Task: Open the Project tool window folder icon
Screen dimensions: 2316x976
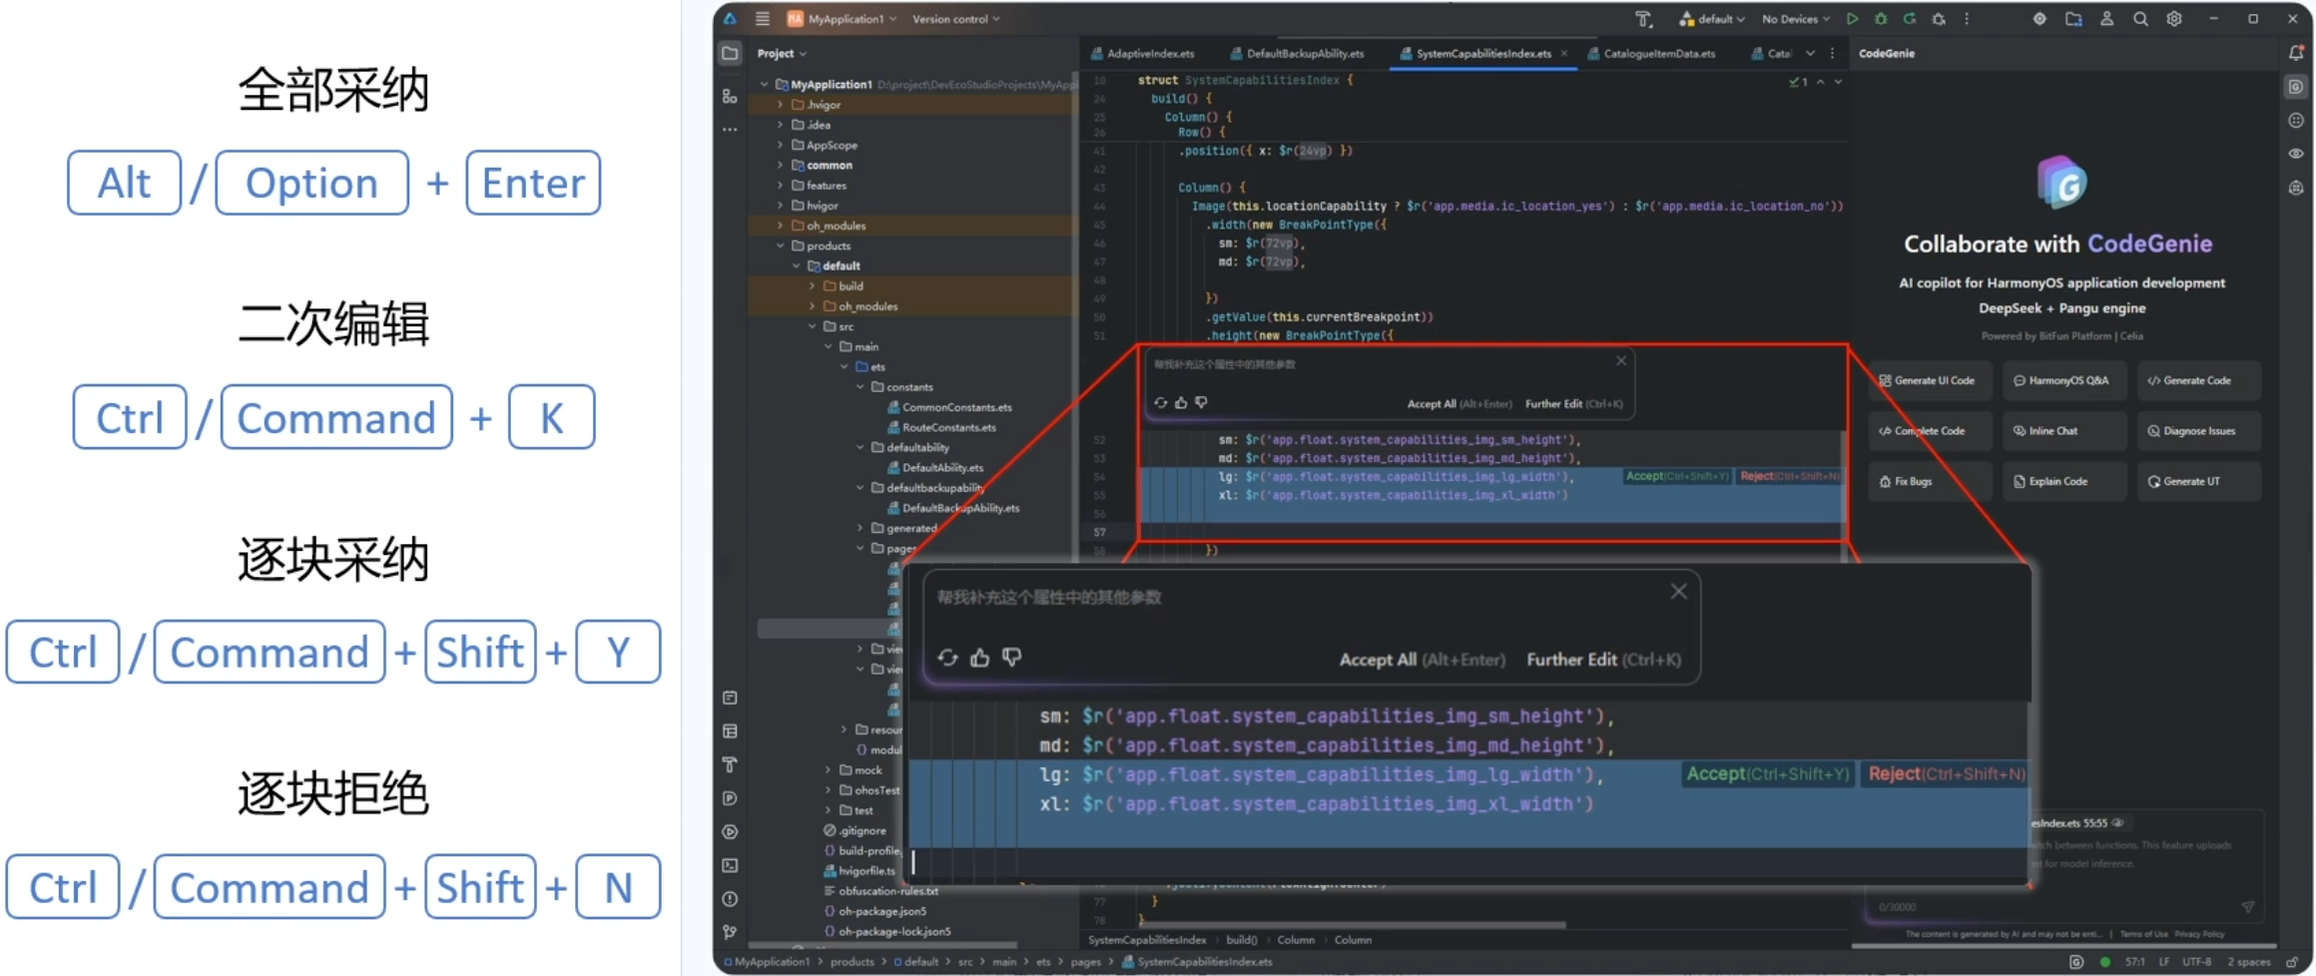Action: pos(730,54)
